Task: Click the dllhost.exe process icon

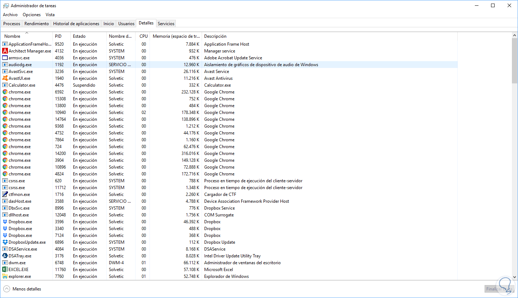Action: (5, 215)
